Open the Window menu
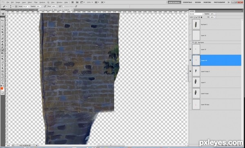Screen dimensions: 245x148 [x=59, y=2]
